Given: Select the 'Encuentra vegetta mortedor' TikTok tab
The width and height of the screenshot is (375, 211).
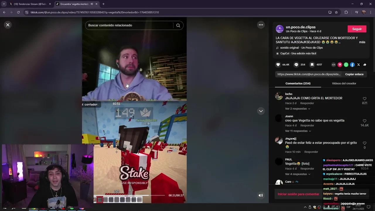Looking at the screenshot, I should tap(74, 4).
